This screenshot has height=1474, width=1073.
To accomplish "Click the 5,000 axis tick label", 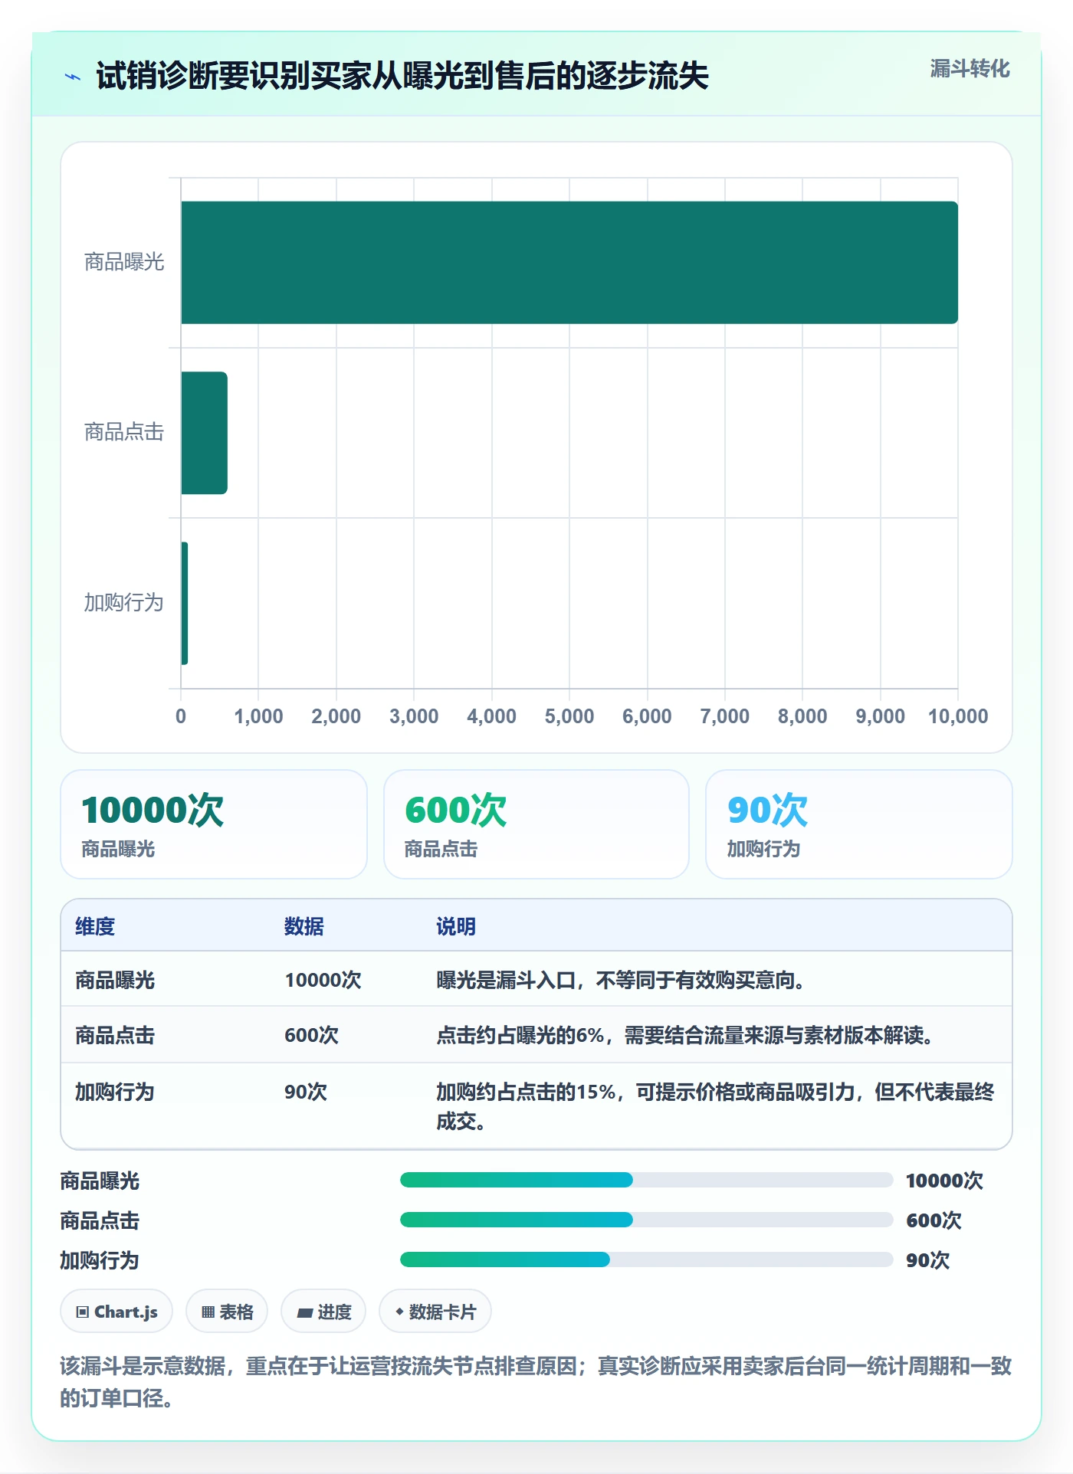I will (569, 716).
